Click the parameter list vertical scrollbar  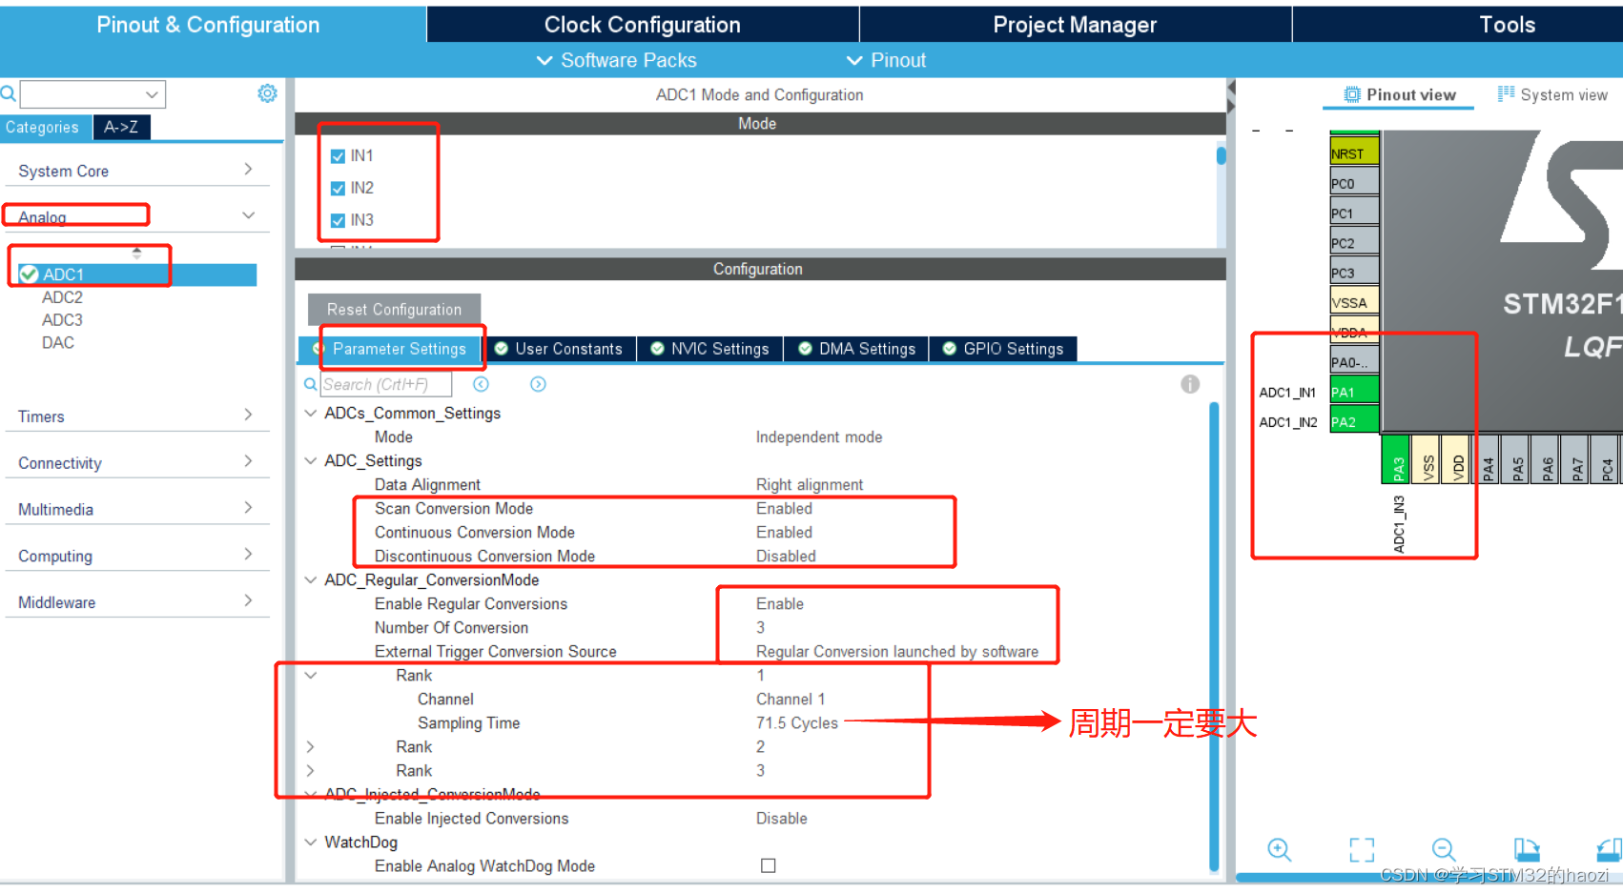coord(1214,637)
